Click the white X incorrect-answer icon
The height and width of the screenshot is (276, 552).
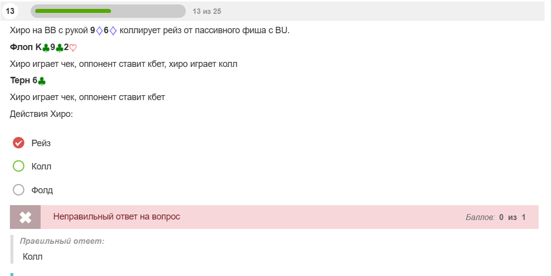[25, 217]
